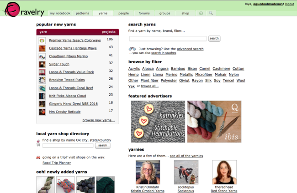
Task: Switch to the patterns tab
Action: point(82,13)
